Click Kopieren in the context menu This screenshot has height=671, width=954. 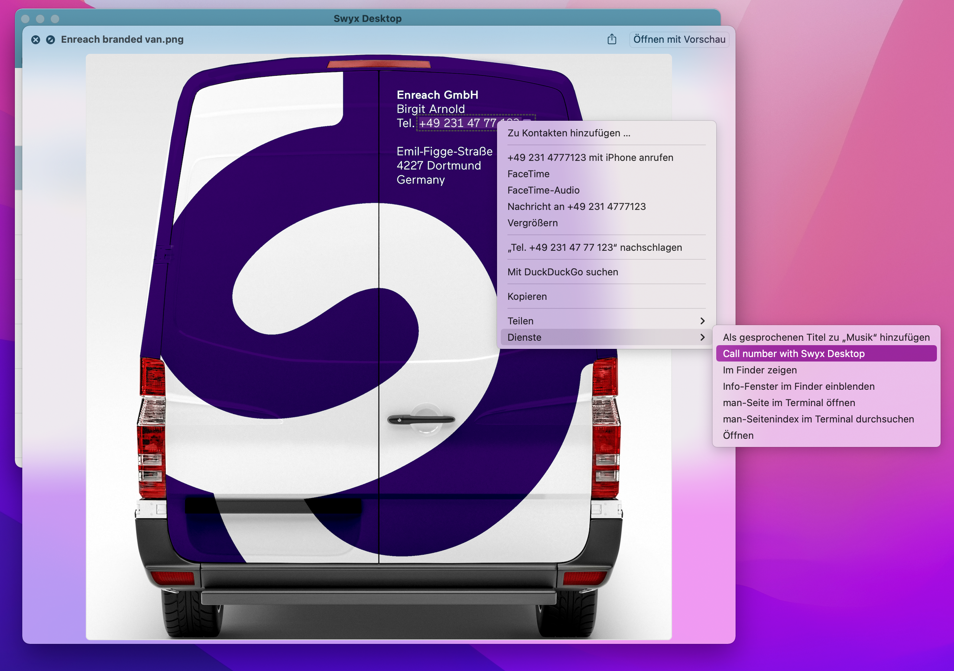coord(527,296)
